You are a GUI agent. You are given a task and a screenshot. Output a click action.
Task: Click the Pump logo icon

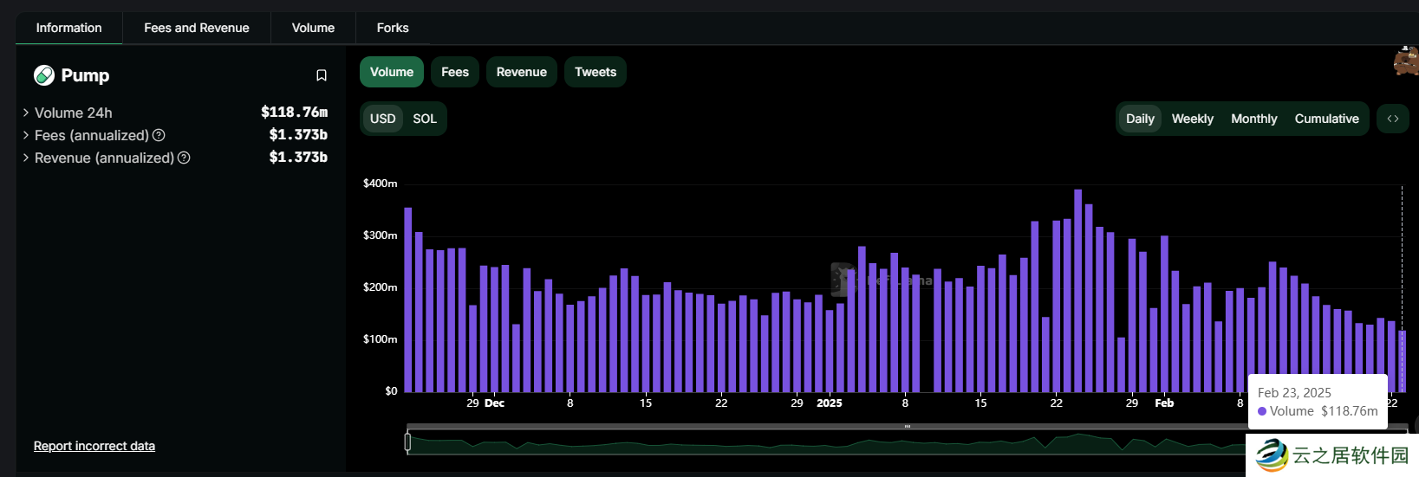pos(44,75)
